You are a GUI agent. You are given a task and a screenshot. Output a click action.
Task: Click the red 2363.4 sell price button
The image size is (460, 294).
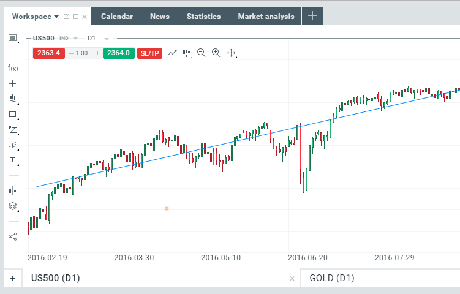(x=48, y=53)
